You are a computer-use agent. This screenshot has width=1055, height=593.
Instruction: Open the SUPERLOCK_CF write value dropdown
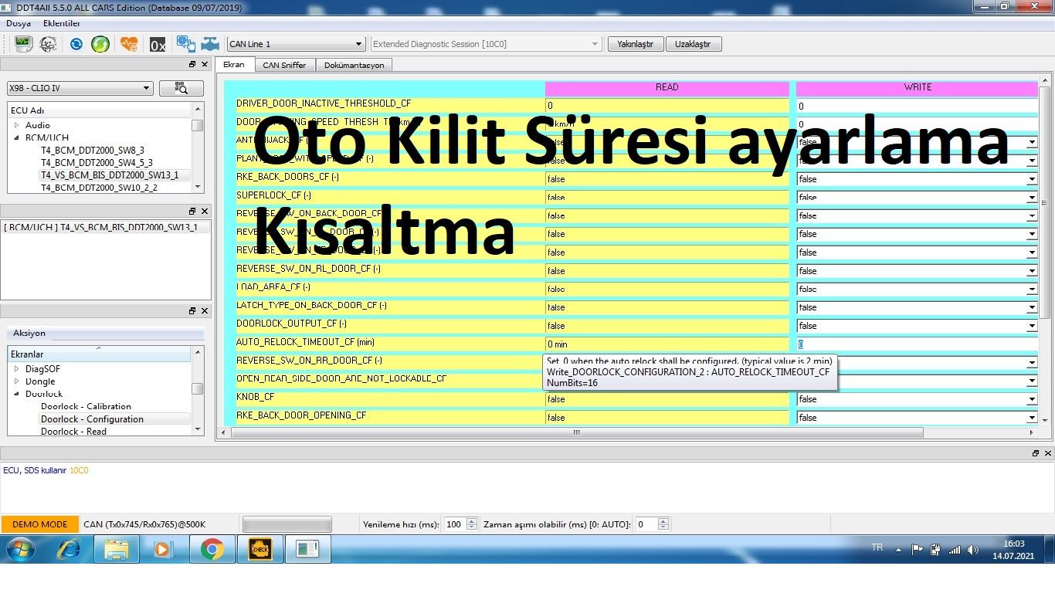pos(1031,198)
